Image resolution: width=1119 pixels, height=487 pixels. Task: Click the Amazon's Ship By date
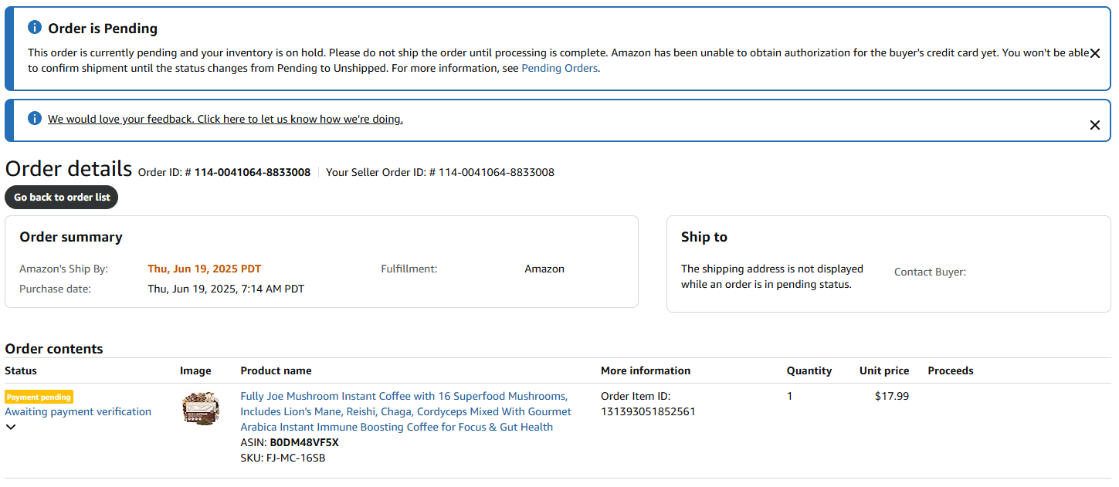(x=205, y=269)
